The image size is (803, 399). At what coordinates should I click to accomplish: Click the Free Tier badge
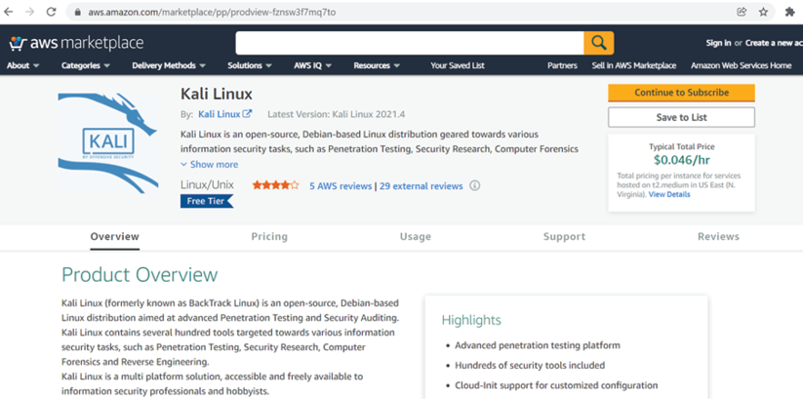point(207,201)
